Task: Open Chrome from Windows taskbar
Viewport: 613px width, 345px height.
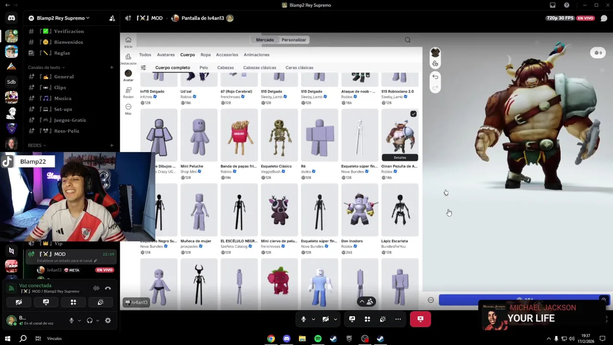Action: (x=271, y=338)
